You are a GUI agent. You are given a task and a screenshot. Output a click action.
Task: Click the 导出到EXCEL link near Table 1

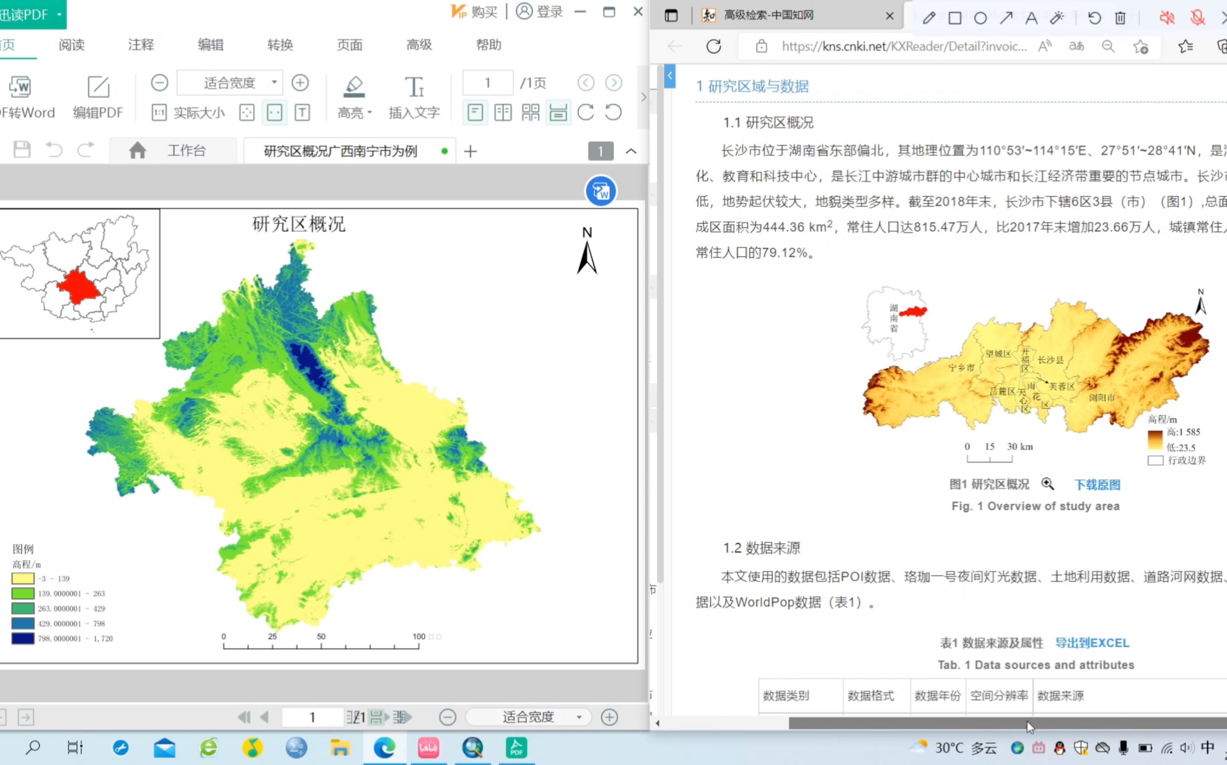[x=1093, y=642]
